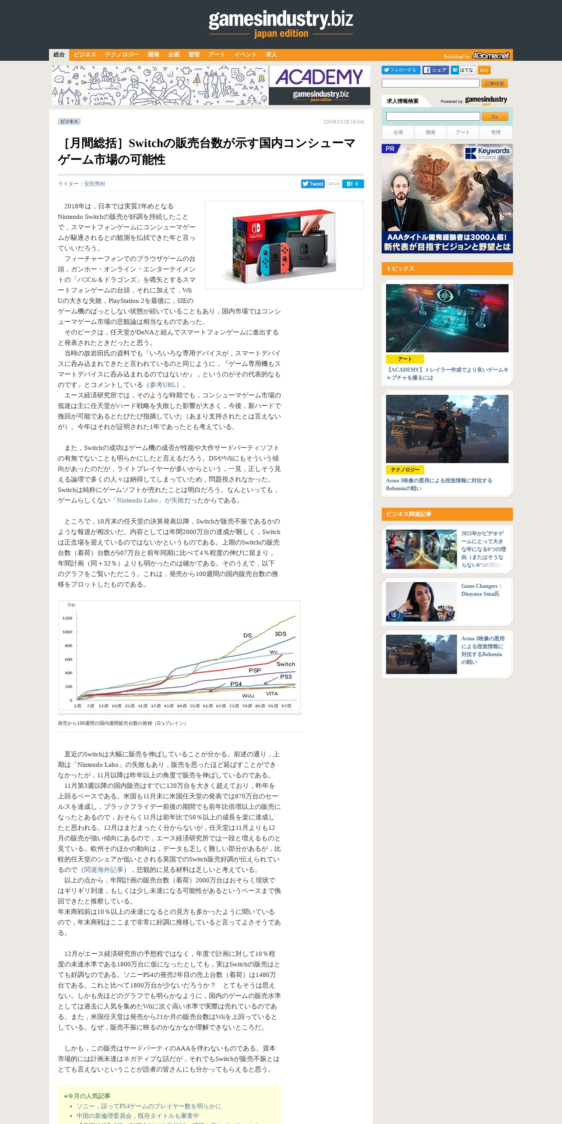Select the 開発 job category tab
The image size is (562, 1124).
click(431, 132)
